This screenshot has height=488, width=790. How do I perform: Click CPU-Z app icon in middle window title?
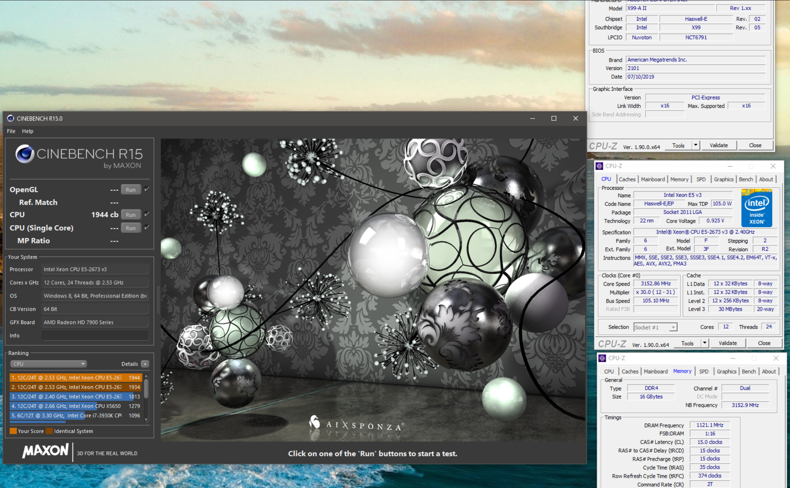coord(599,166)
